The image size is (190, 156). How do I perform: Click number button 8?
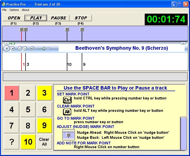point(28,125)
